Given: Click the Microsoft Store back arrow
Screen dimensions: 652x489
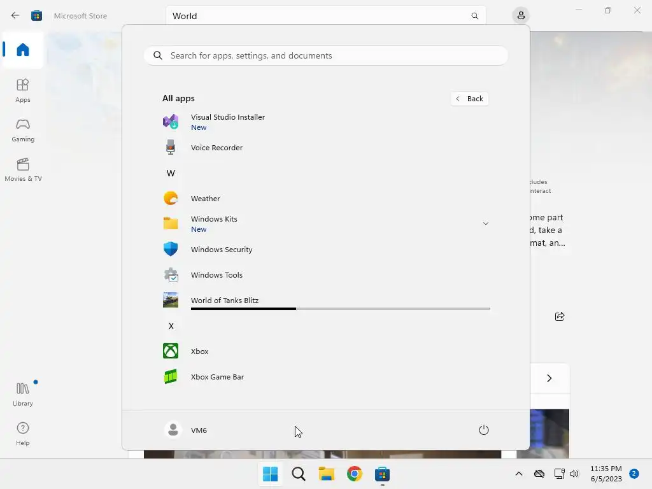Looking at the screenshot, I should pyautogui.click(x=15, y=16).
